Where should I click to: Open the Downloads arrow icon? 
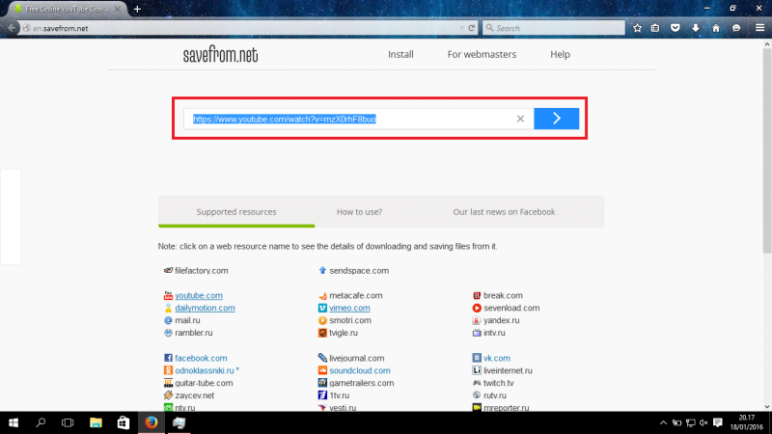[x=695, y=28]
